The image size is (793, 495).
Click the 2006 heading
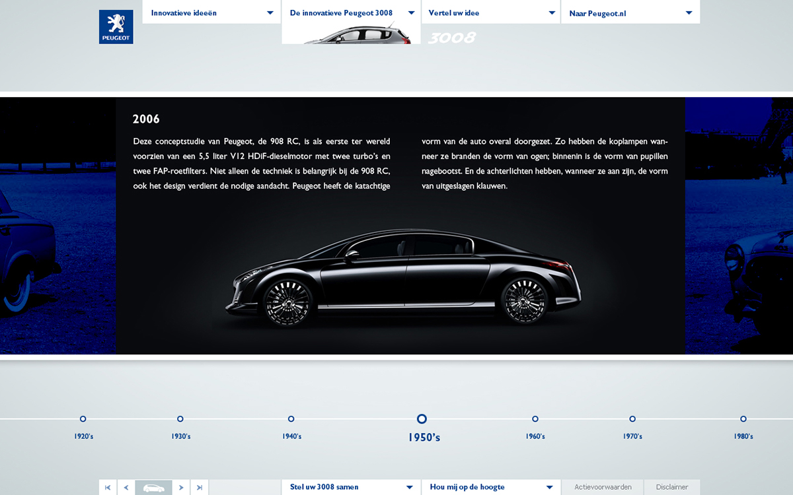pyautogui.click(x=146, y=119)
